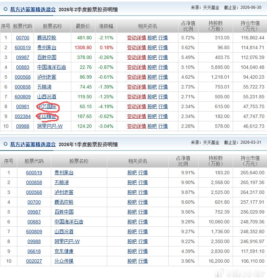This screenshot has width=267, height=280.
Task: Click stock code 600519 in 1季度 table
Action: 34,173
